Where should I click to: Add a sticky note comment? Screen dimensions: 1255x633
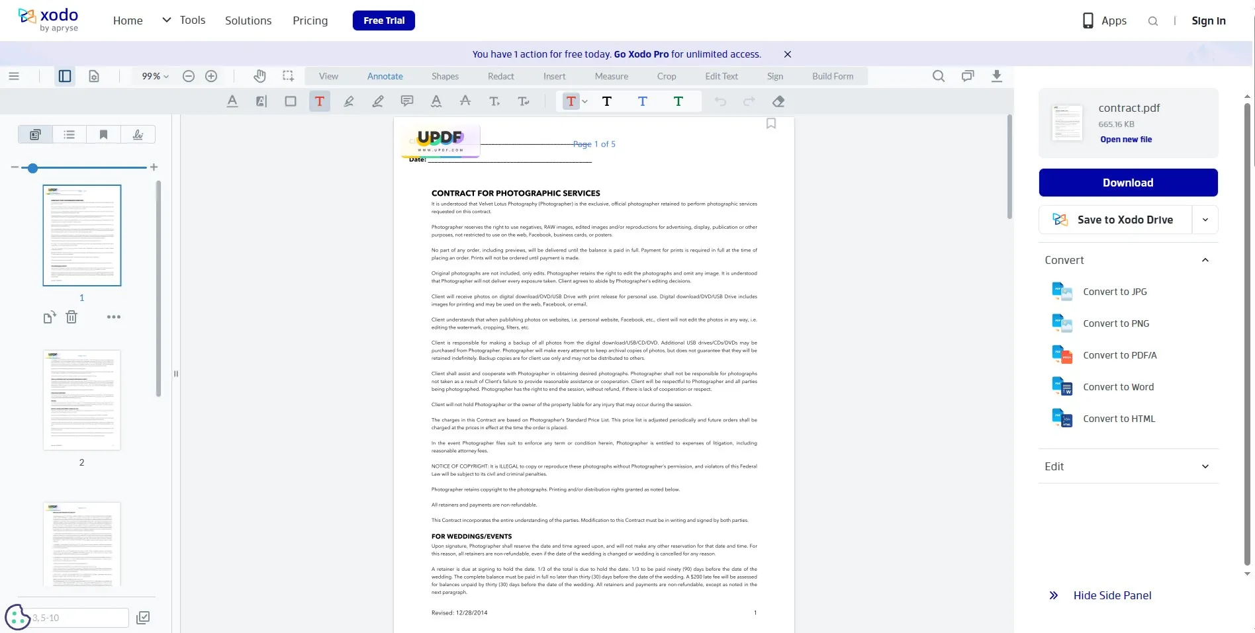click(406, 101)
